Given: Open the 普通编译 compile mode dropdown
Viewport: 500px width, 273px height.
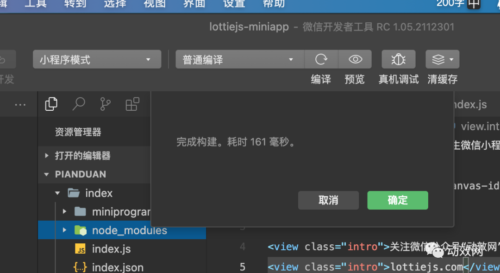Looking at the screenshot, I should [x=240, y=59].
